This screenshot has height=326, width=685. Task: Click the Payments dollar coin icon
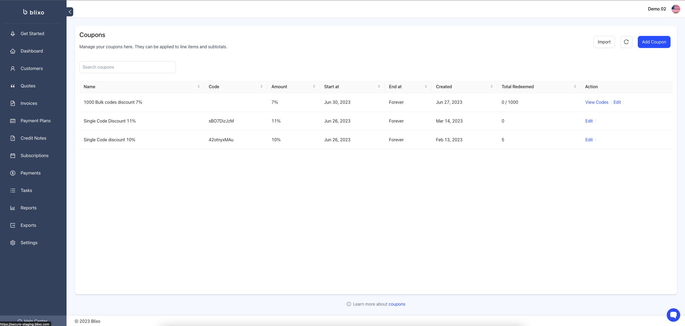(13, 173)
